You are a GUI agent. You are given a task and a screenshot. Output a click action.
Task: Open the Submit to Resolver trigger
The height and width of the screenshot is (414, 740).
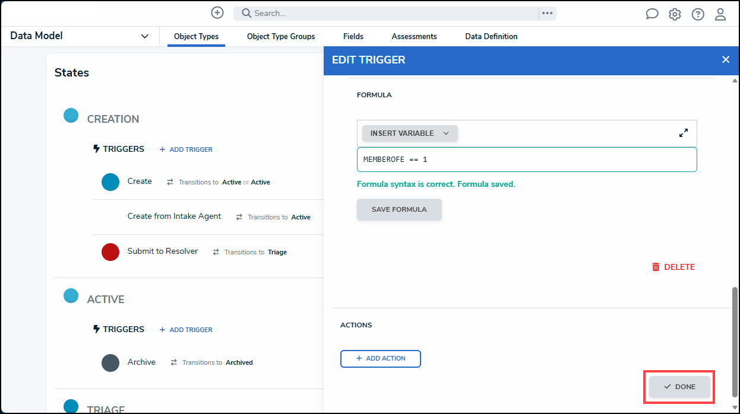[163, 251]
